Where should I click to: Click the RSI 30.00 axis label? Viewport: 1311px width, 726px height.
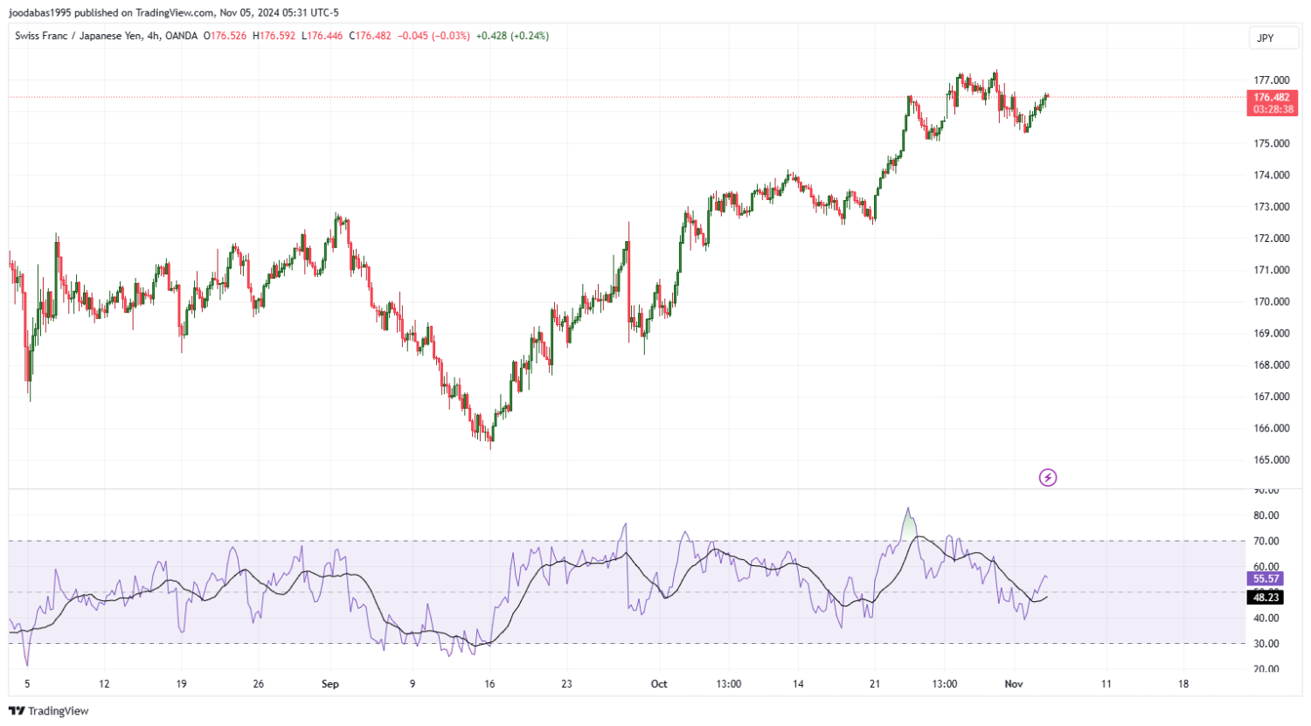(x=1266, y=644)
